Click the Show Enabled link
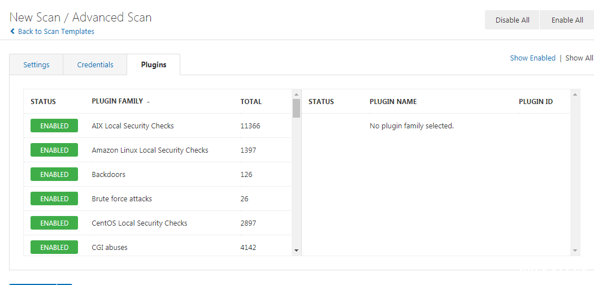This screenshot has height=285, width=594. (532, 58)
